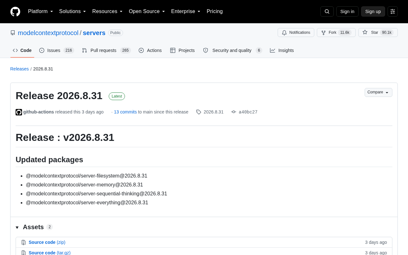Click the Security shield icon
The image size is (408, 255).
click(206, 50)
